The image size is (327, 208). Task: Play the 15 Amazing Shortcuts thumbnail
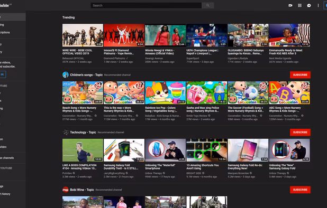pos(207,150)
